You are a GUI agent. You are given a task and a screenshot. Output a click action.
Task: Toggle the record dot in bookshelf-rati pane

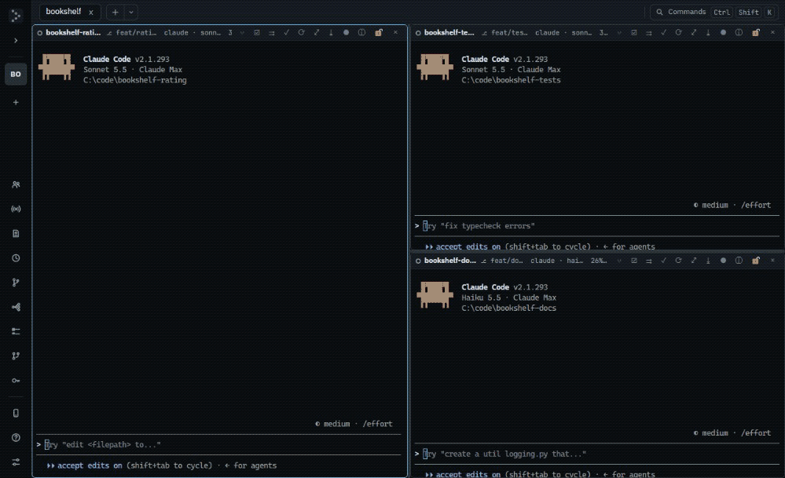[x=346, y=32]
